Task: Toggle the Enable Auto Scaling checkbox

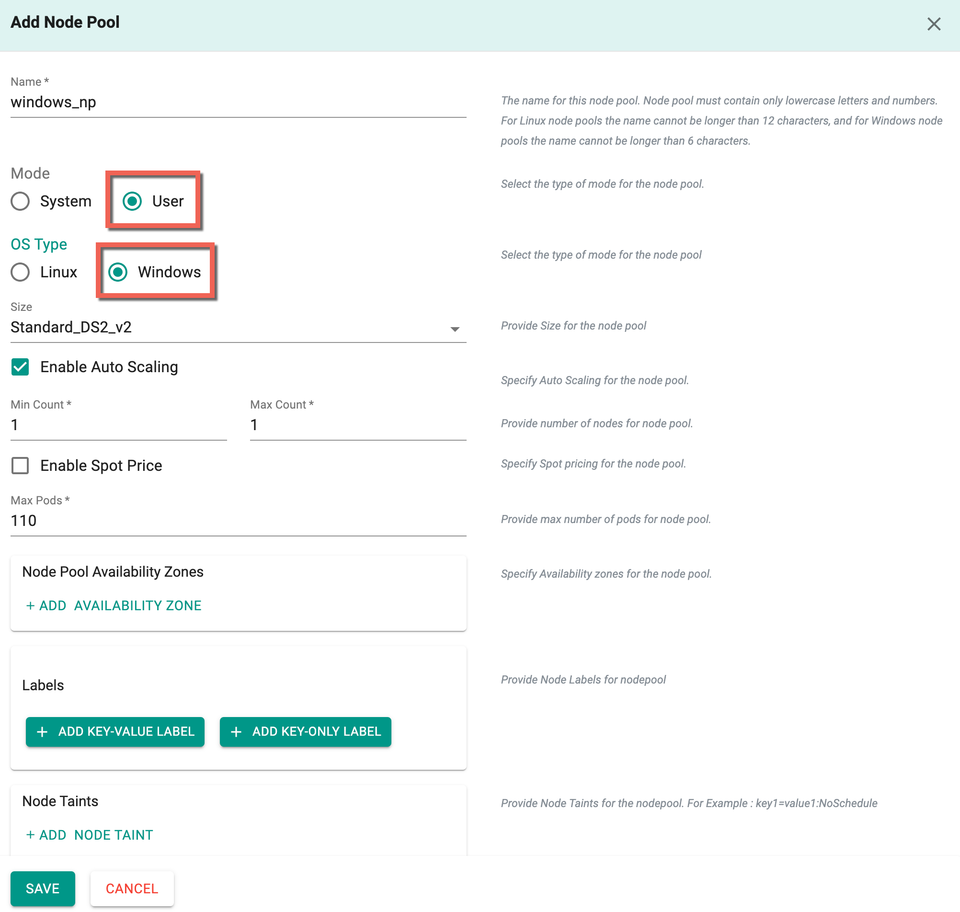Action: pos(19,367)
